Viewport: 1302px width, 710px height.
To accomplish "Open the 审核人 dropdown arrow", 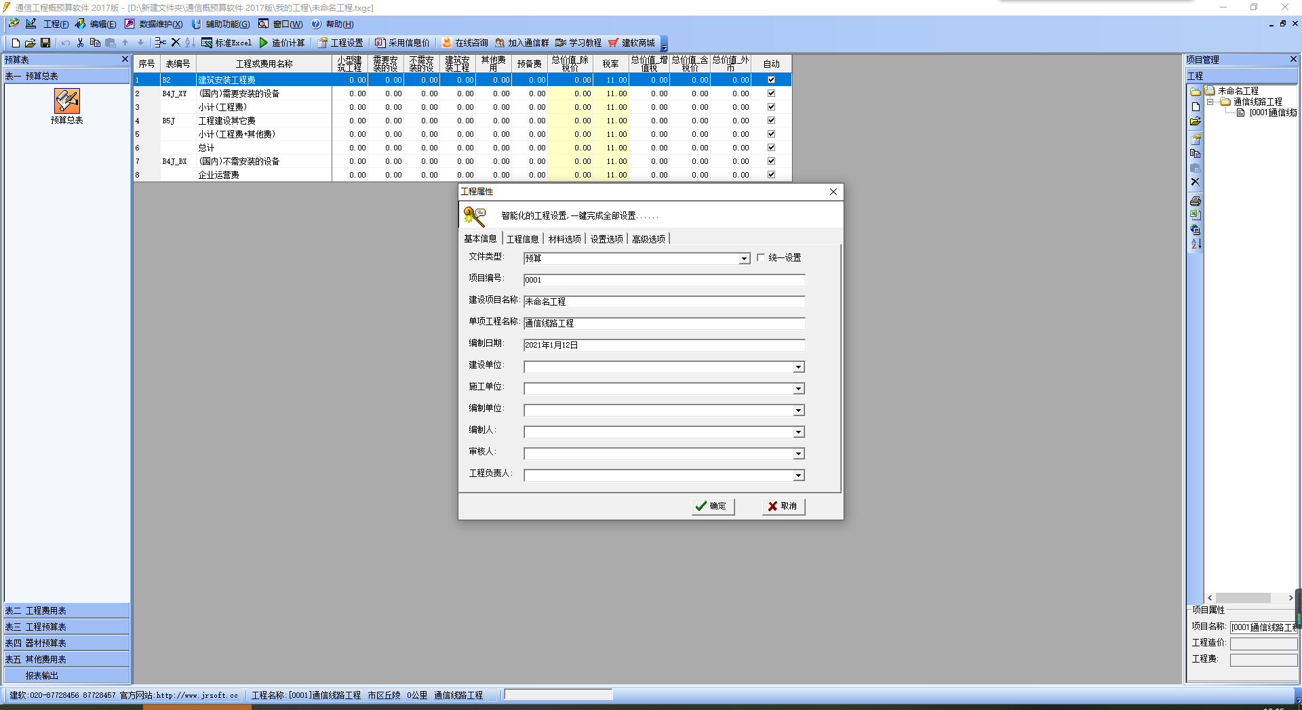I will point(799,454).
